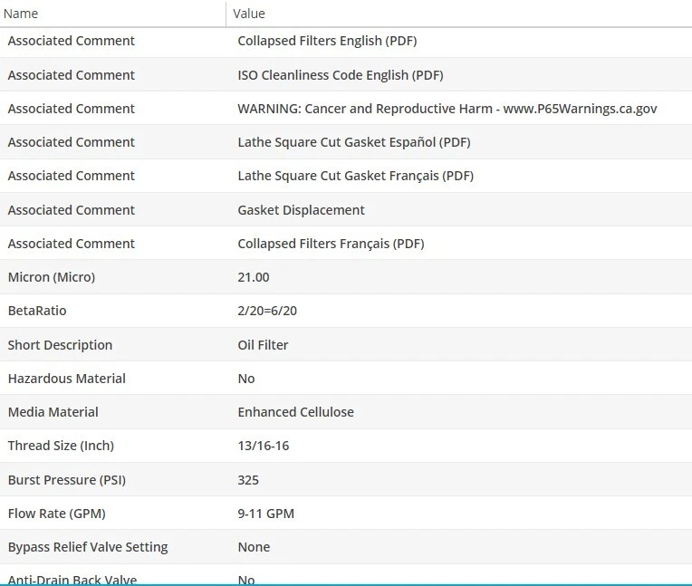692x586 pixels.
Task: Click the 9-11 GPM flow rate value
Action: 265,514
